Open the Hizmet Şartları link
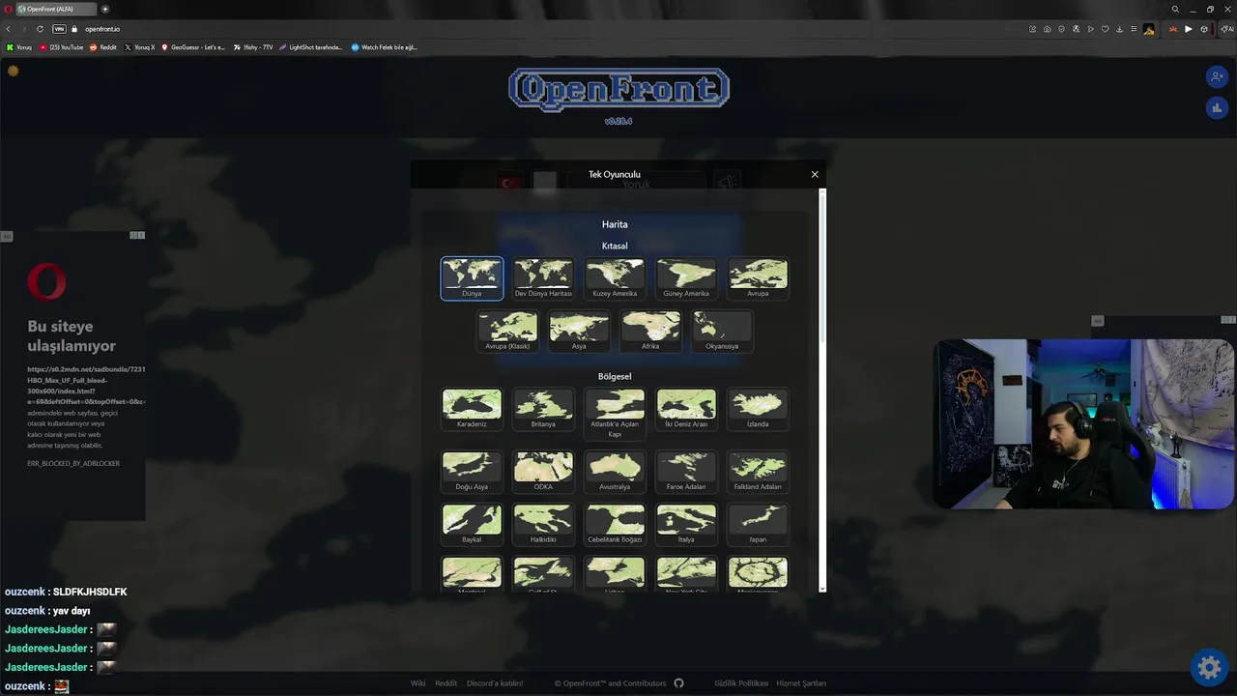 click(801, 683)
